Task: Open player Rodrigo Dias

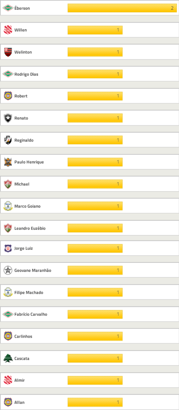Action: (x=26, y=74)
